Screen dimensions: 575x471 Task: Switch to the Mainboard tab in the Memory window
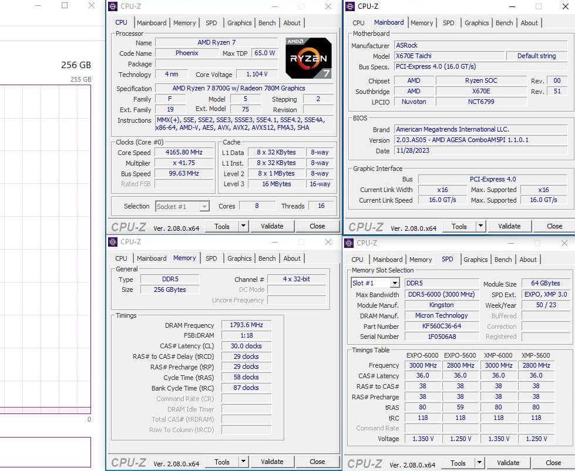click(152, 258)
